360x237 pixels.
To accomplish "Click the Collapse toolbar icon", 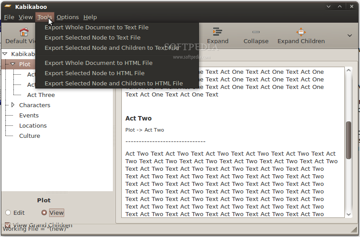I will [256, 32].
